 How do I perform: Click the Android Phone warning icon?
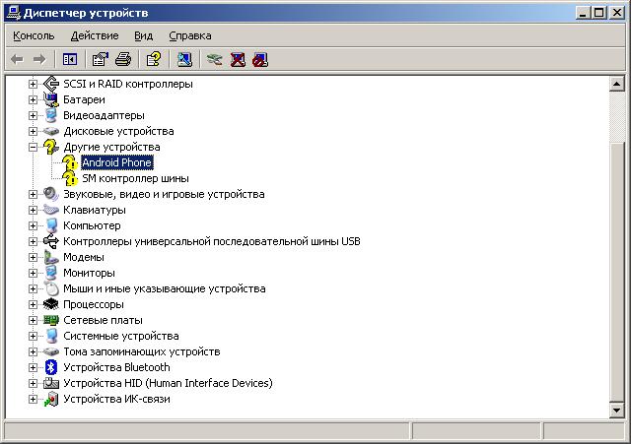tap(70, 162)
